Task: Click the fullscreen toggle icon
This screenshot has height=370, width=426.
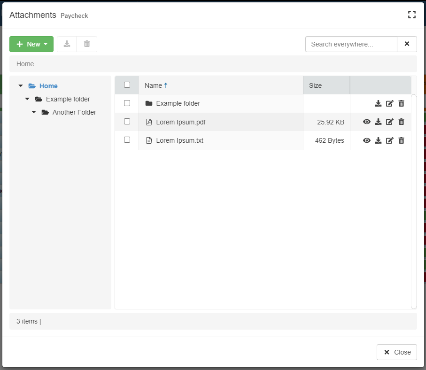Action: [412, 15]
